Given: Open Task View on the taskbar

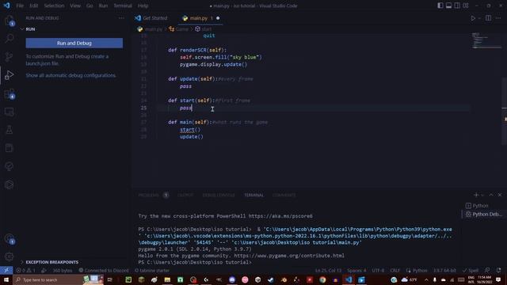Looking at the screenshot, I should coord(110,279).
